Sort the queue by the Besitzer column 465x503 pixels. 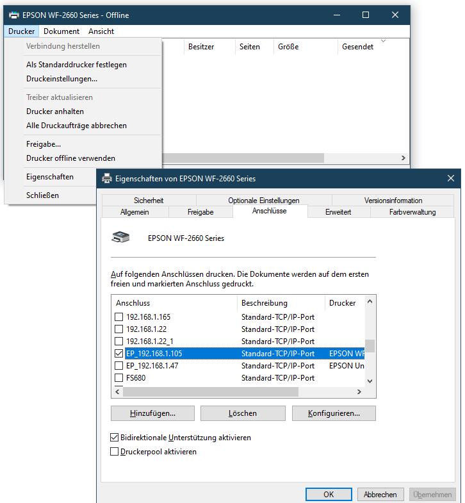[x=209, y=47]
